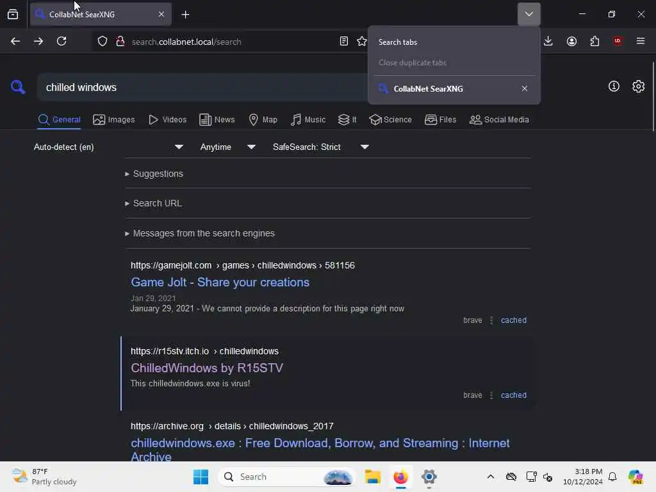Open a new tab with plus button
The image size is (656, 492).
tap(185, 15)
